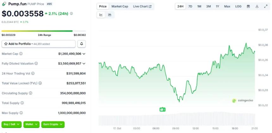Open the Earn Crypto dropdown
Image resolution: width=272 pixels, height=133 pixels.
(x=53, y=124)
